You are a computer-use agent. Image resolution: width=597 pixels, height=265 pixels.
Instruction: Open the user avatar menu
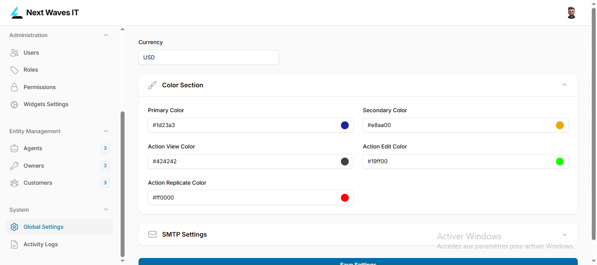point(571,13)
